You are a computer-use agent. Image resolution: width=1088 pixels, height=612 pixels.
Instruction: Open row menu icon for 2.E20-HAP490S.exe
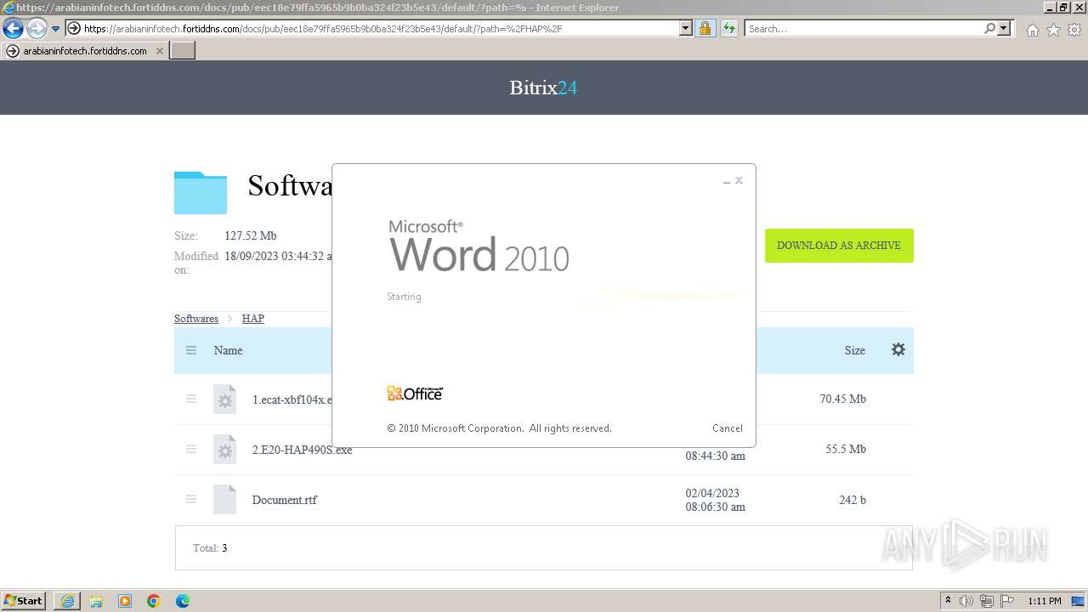point(191,449)
